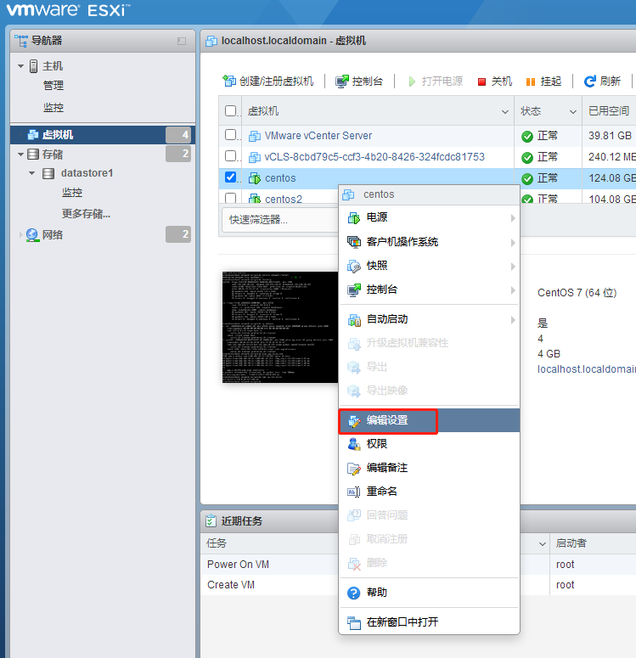Click the console (控制台) toolbar icon
Viewport: 636px width, 658px height.
tap(342, 81)
